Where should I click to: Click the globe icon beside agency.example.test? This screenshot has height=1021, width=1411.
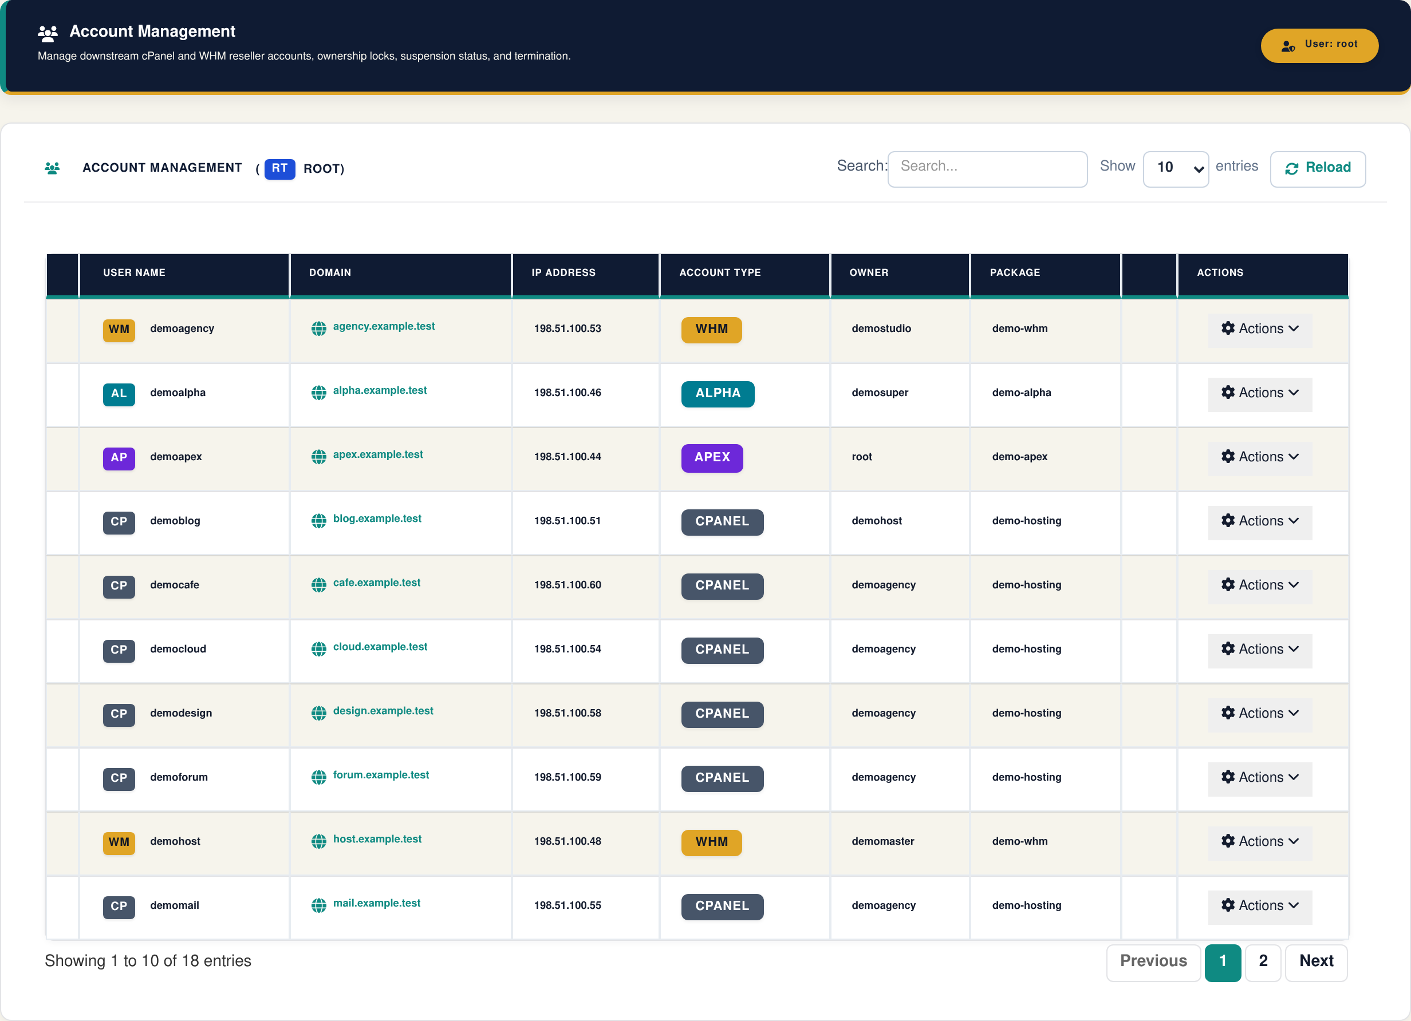[318, 329]
